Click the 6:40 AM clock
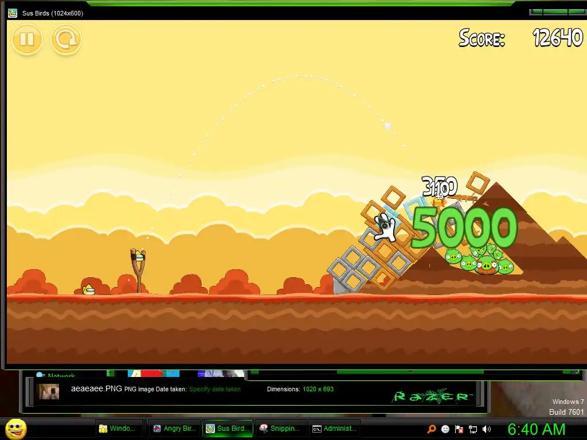 [x=537, y=430]
